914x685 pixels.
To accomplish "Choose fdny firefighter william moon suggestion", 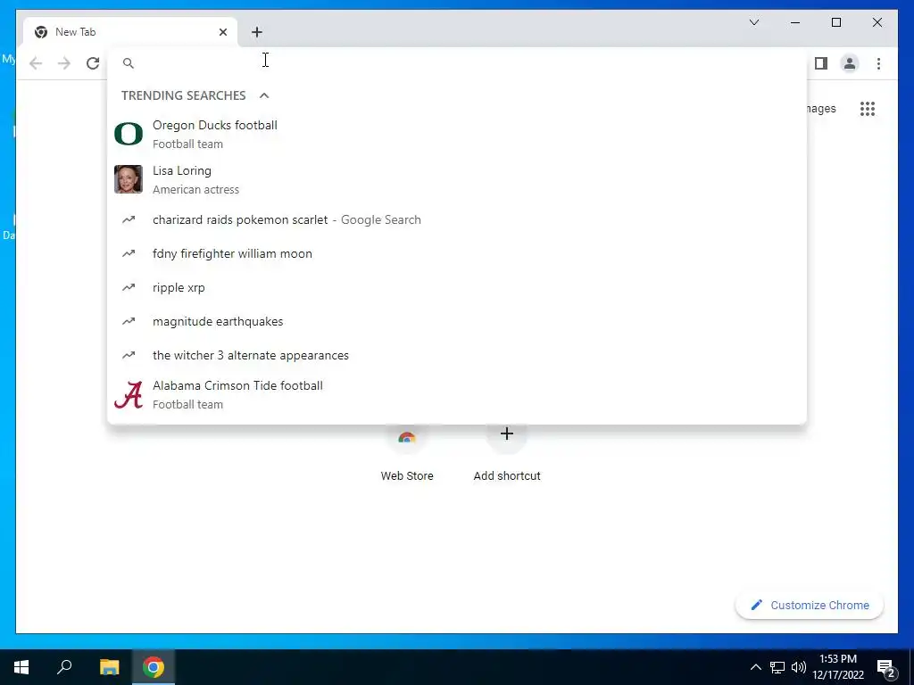I will pyautogui.click(x=457, y=253).
